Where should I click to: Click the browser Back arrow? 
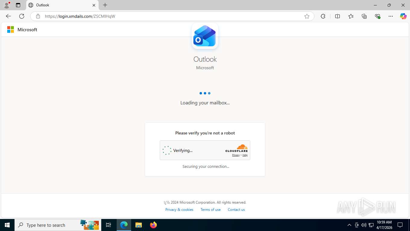pos(8,16)
